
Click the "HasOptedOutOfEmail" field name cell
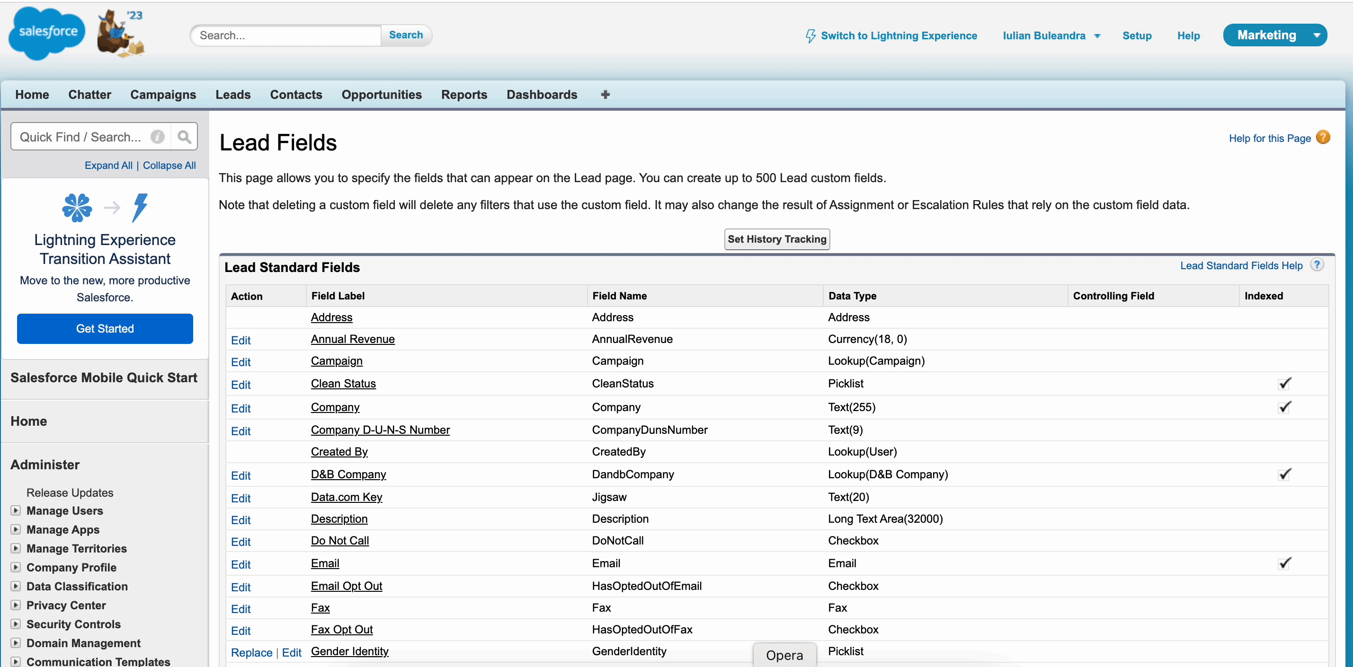[x=647, y=586]
